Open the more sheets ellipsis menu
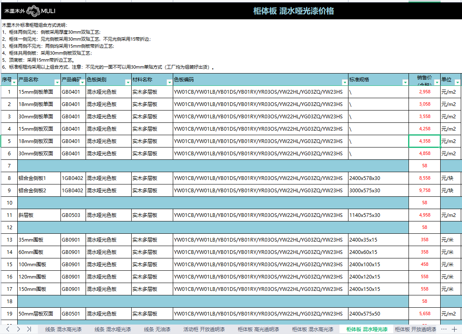 (x=443, y=329)
